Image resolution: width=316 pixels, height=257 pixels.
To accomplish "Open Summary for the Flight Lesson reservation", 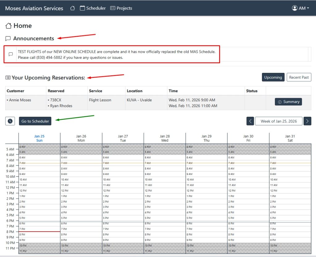I will (288, 102).
